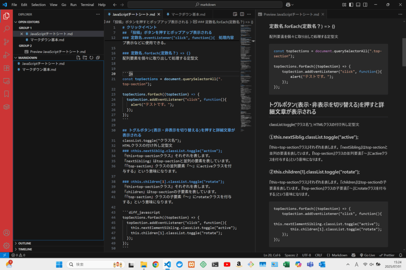Image resolution: width=406 pixels, height=270 pixels.
Task: Launch Google Chrome from the taskbar
Action: point(155,264)
